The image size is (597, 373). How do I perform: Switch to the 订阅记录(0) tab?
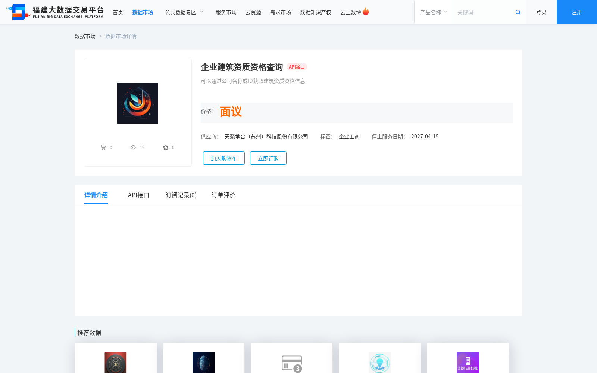[x=181, y=195]
